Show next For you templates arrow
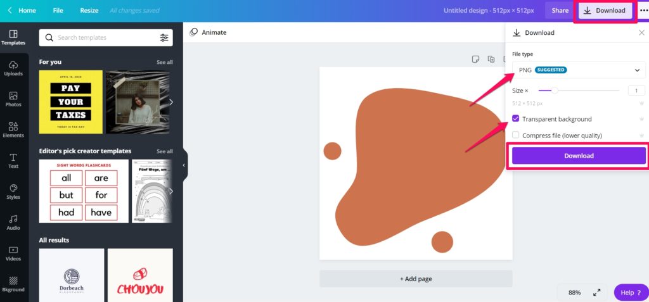The image size is (649, 302). pyautogui.click(x=171, y=102)
